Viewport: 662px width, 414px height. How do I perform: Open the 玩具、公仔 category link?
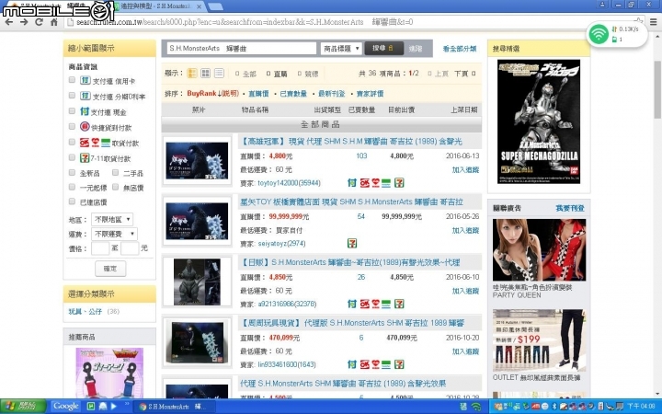point(86,311)
